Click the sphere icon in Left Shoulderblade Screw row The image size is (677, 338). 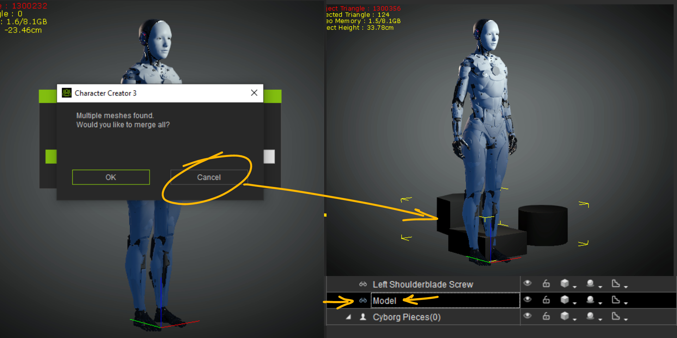point(590,283)
